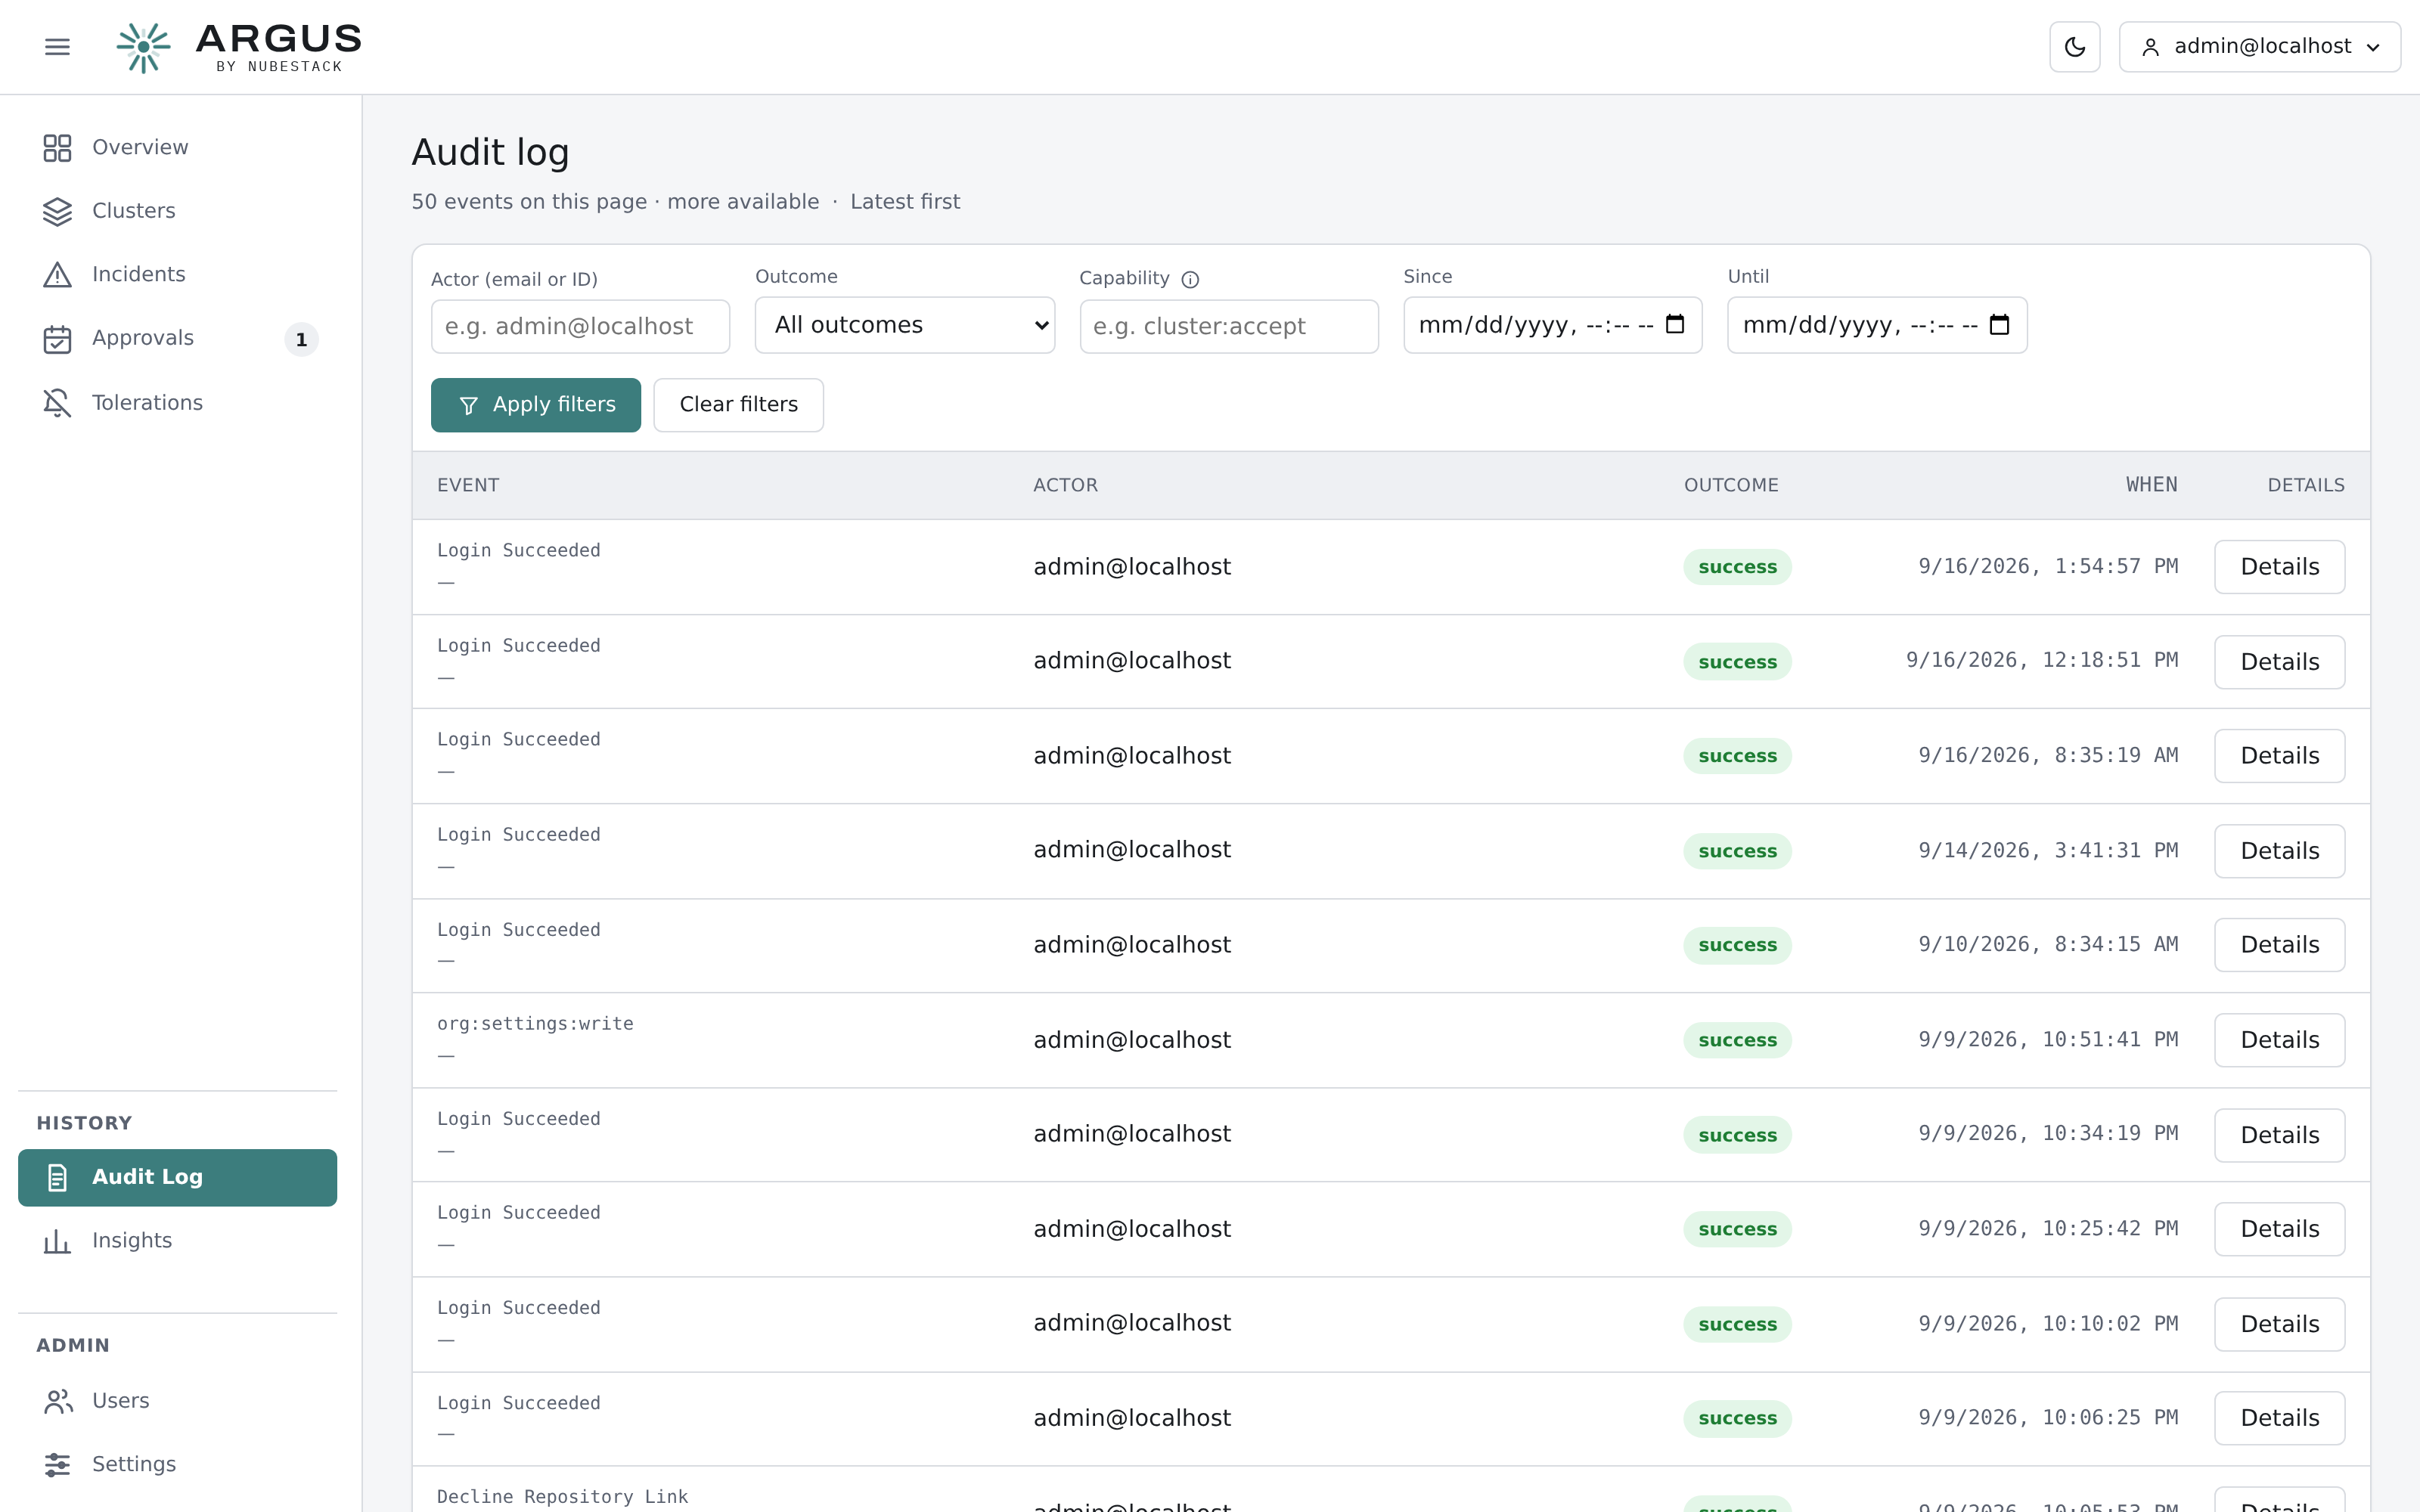Open the admin@localhost account dropdown
The width and height of the screenshot is (2420, 1512).
pos(2259,47)
